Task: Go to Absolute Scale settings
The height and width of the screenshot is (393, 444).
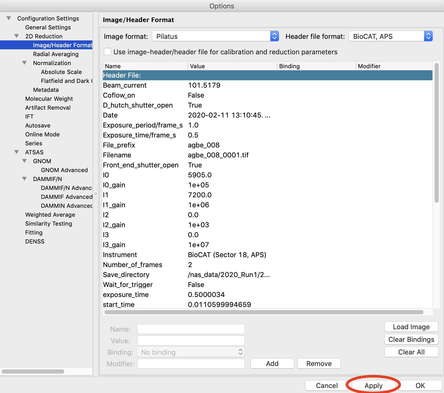Action: tap(61, 72)
